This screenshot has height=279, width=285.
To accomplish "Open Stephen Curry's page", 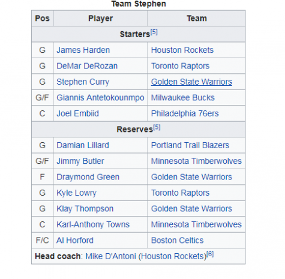I will [x=83, y=82].
